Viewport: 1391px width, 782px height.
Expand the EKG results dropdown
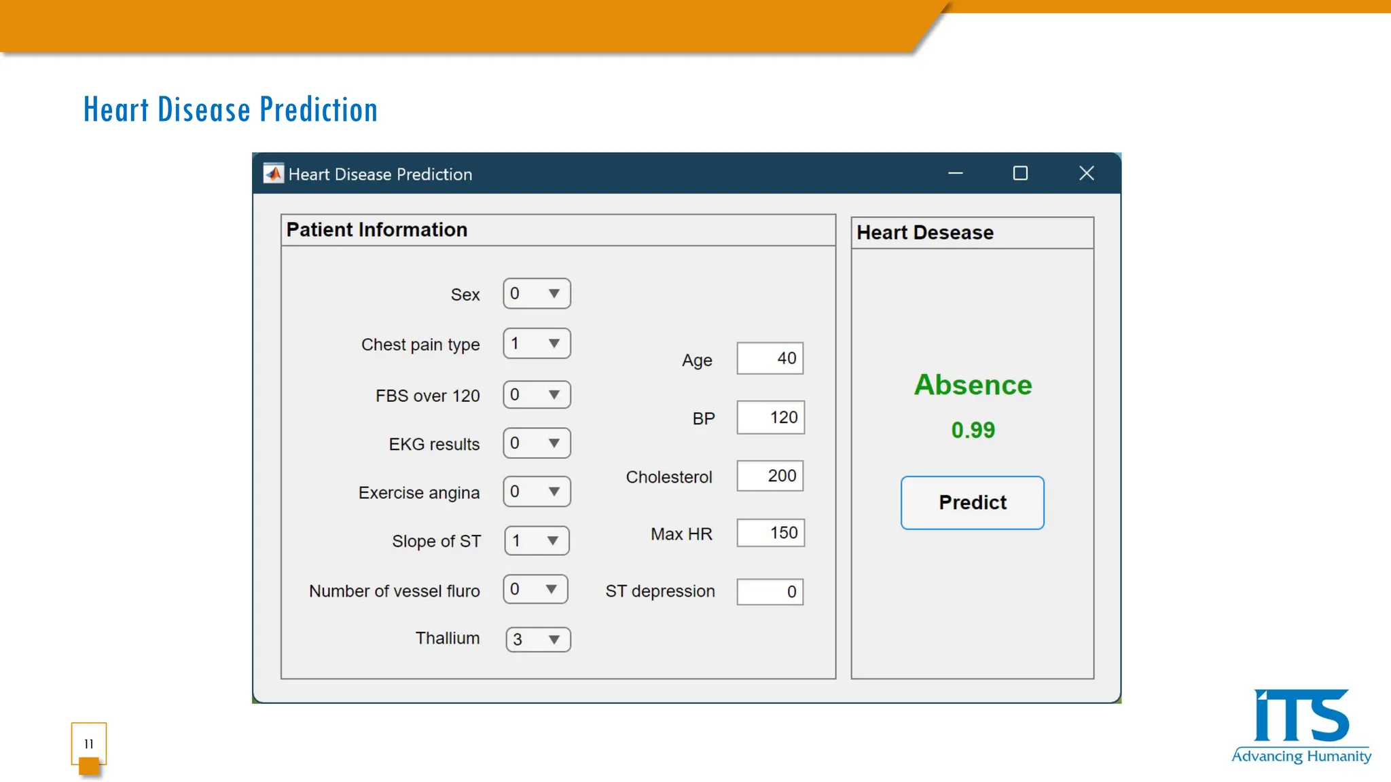pos(537,443)
